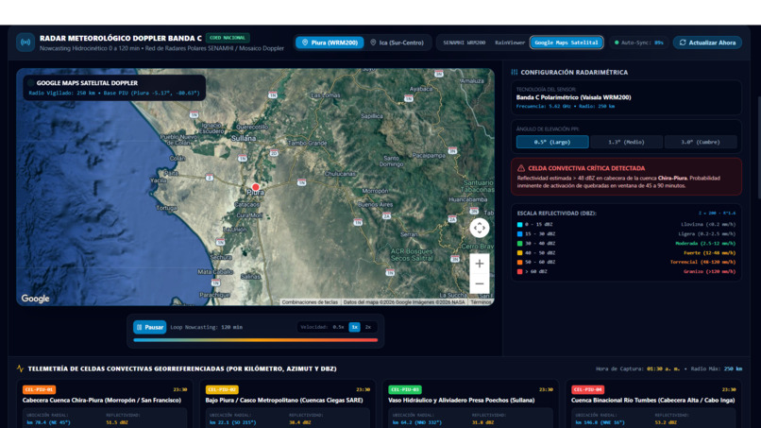Zoom out on the map

tap(479, 283)
